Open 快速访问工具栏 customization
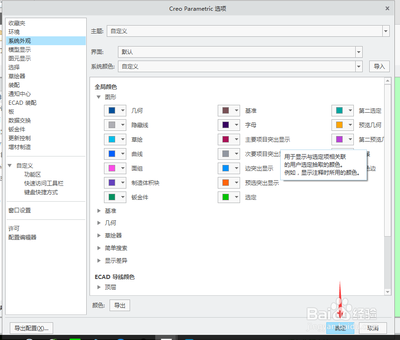 click(44, 184)
